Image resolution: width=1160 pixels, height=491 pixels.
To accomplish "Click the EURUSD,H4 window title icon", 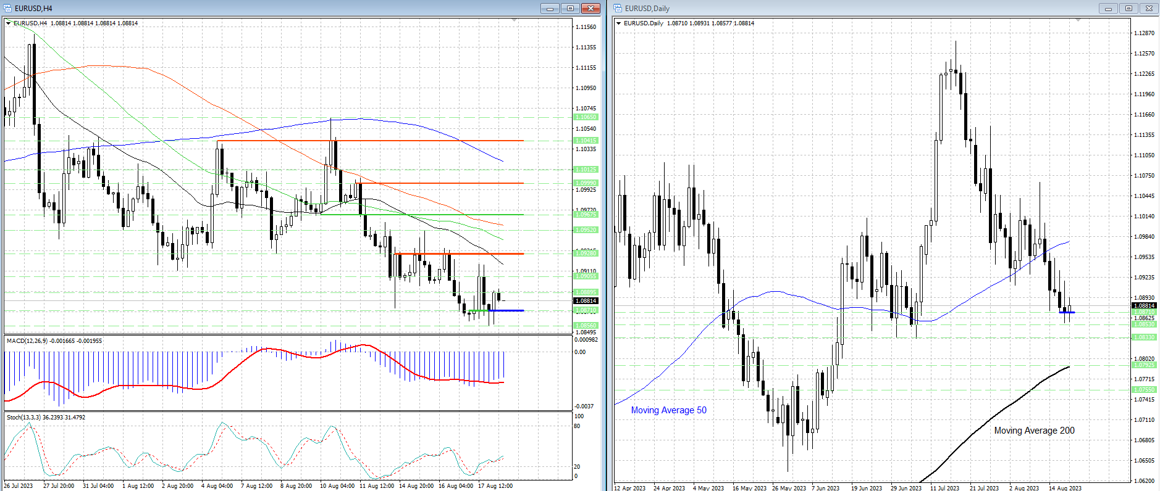I will [8, 8].
